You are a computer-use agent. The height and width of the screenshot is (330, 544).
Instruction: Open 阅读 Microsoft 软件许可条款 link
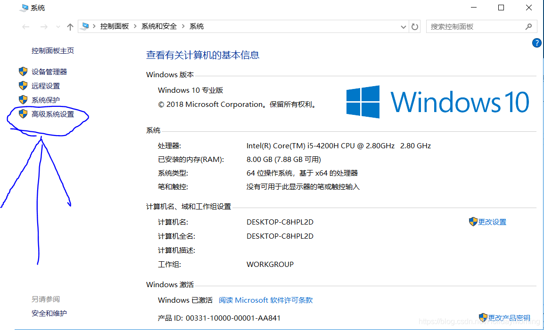point(266,300)
